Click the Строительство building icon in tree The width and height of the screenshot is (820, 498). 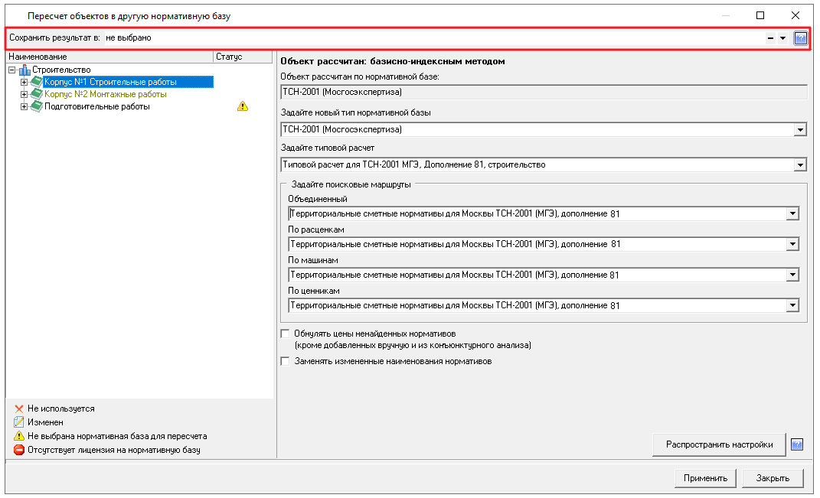25,70
